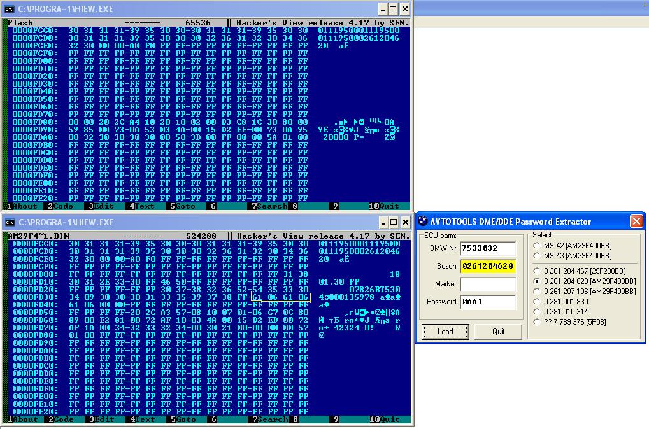Click ASCII text 40000135978 in bottom window
Image resolution: width=649 pixels, height=429 pixels.
click(347, 297)
